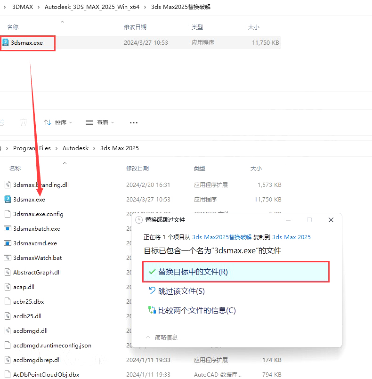
Task: Choose 比较两个文件的信息(C) compare option
Action: pos(192,310)
